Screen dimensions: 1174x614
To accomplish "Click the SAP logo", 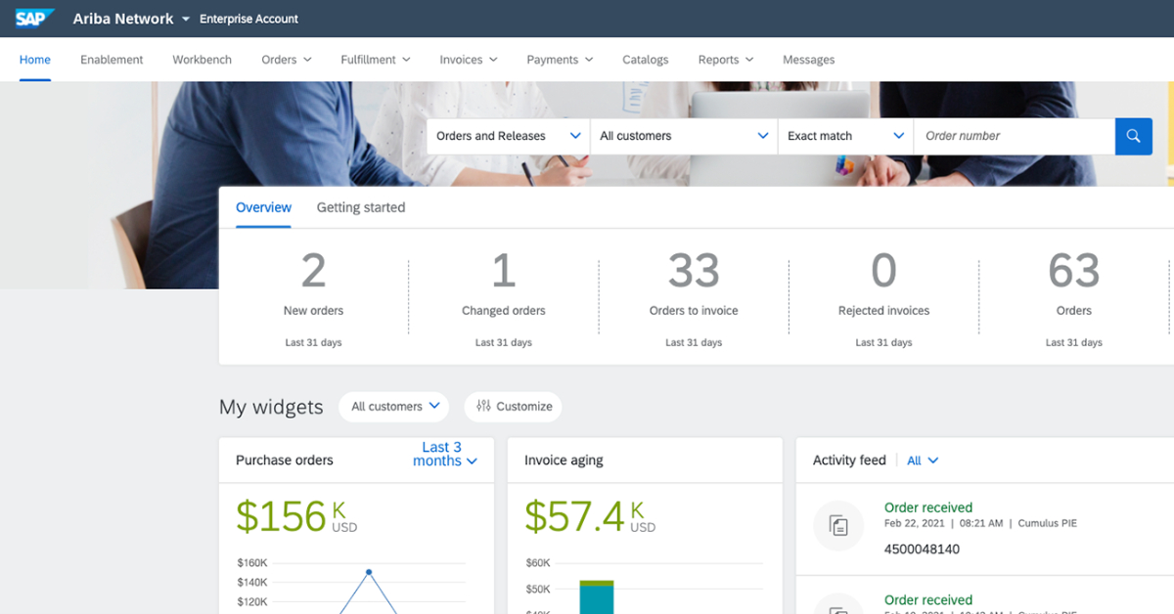I will [x=35, y=19].
